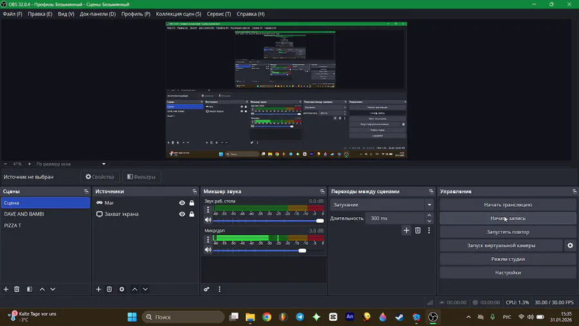Screen dimensions: 579x326
Task: Undock the Микшер звука panel icon
Action: coord(322,191)
